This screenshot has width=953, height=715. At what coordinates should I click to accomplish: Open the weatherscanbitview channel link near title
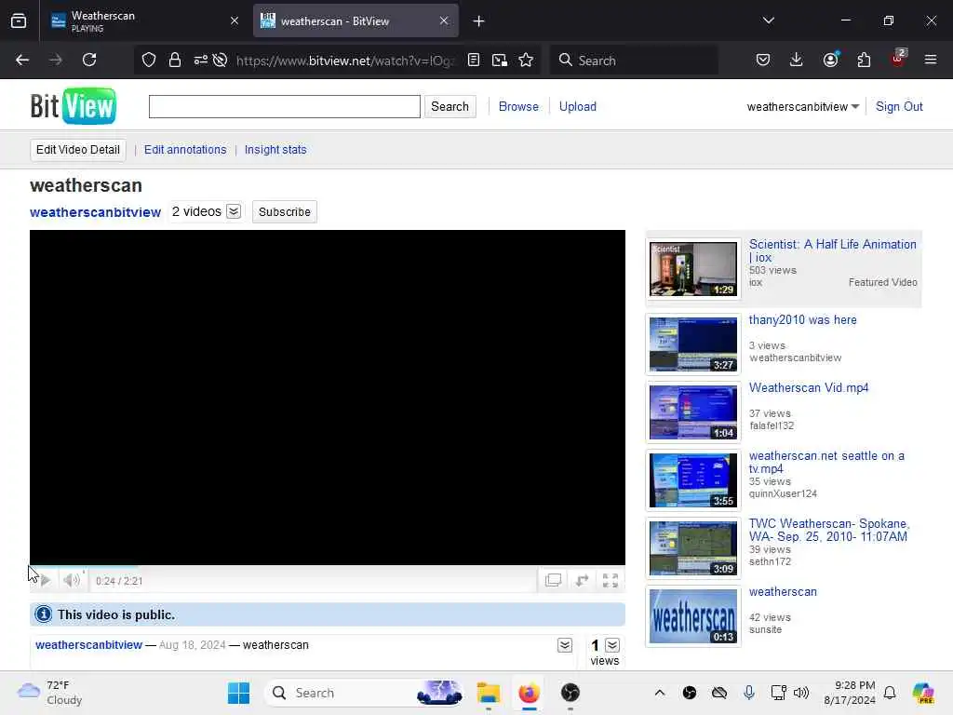pos(96,212)
